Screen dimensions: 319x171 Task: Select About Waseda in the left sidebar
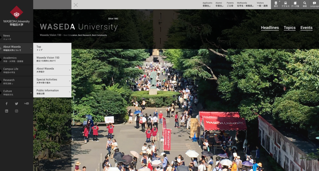[x=17, y=48]
